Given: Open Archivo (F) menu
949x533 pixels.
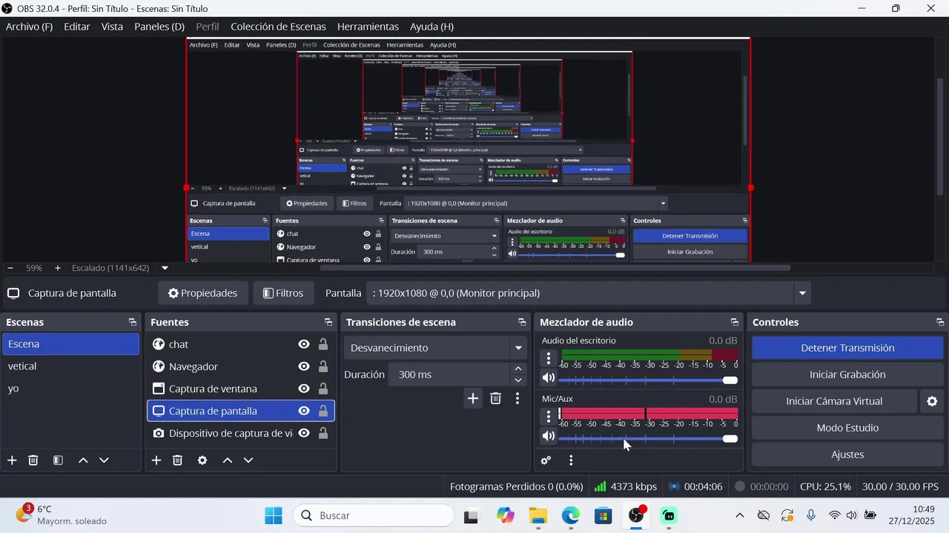Looking at the screenshot, I should pyautogui.click(x=30, y=27).
